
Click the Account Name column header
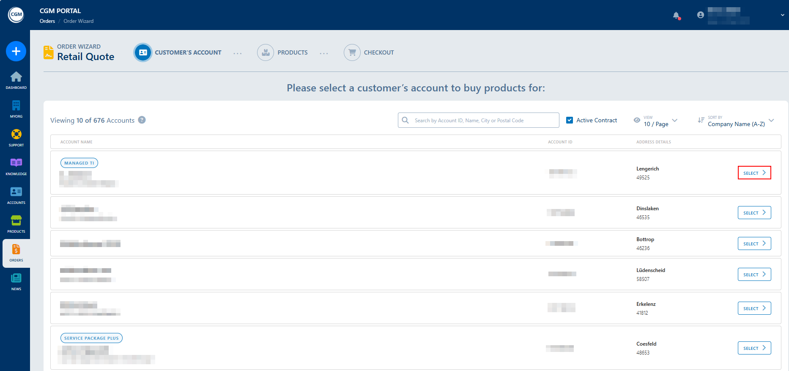77,142
